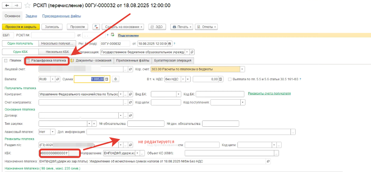
Task: Go back using the left arrow
Action: point(7,6)
